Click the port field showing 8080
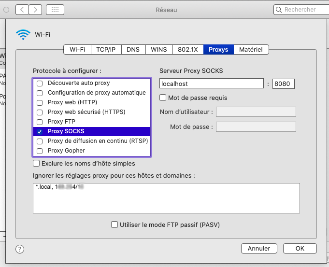This screenshot has height=267, width=329. pyautogui.click(x=283, y=84)
